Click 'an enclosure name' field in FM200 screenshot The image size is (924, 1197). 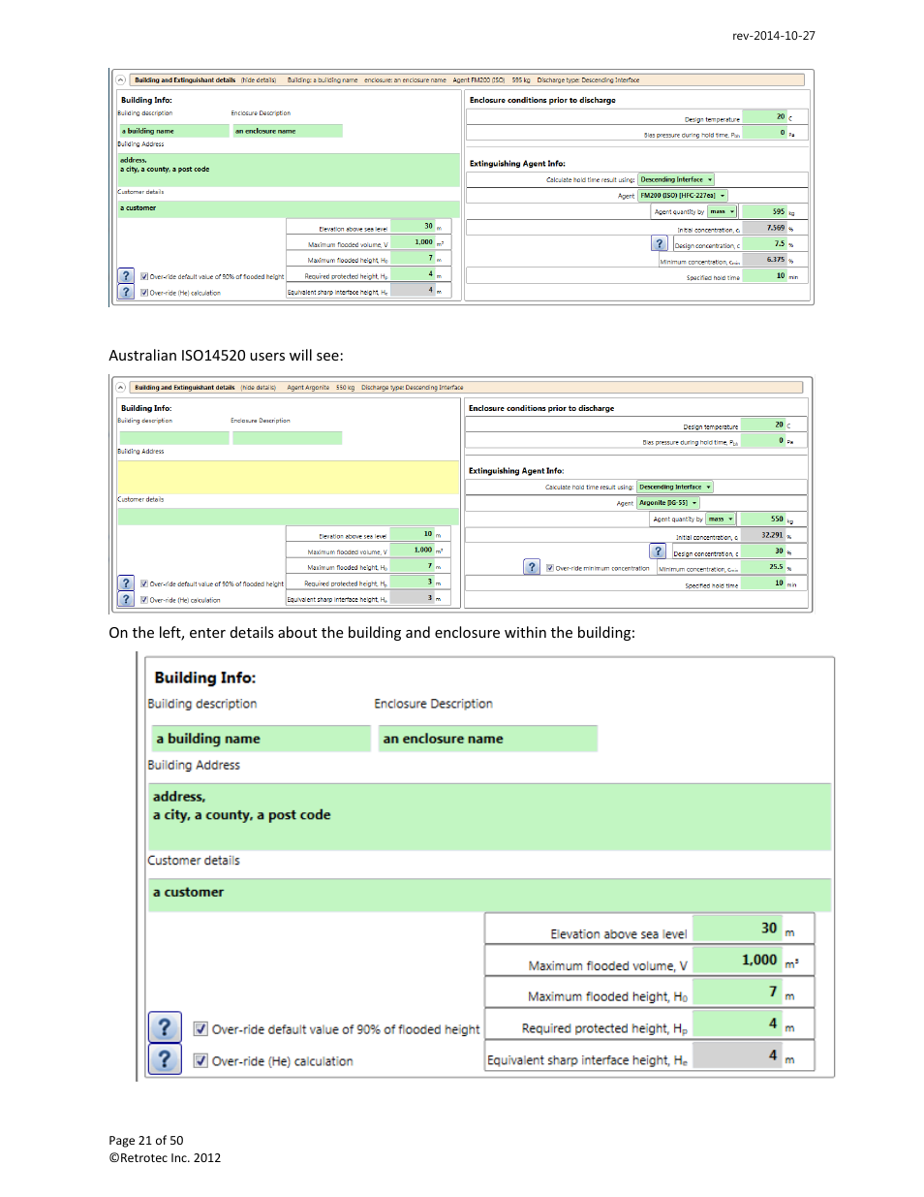coord(288,131)
